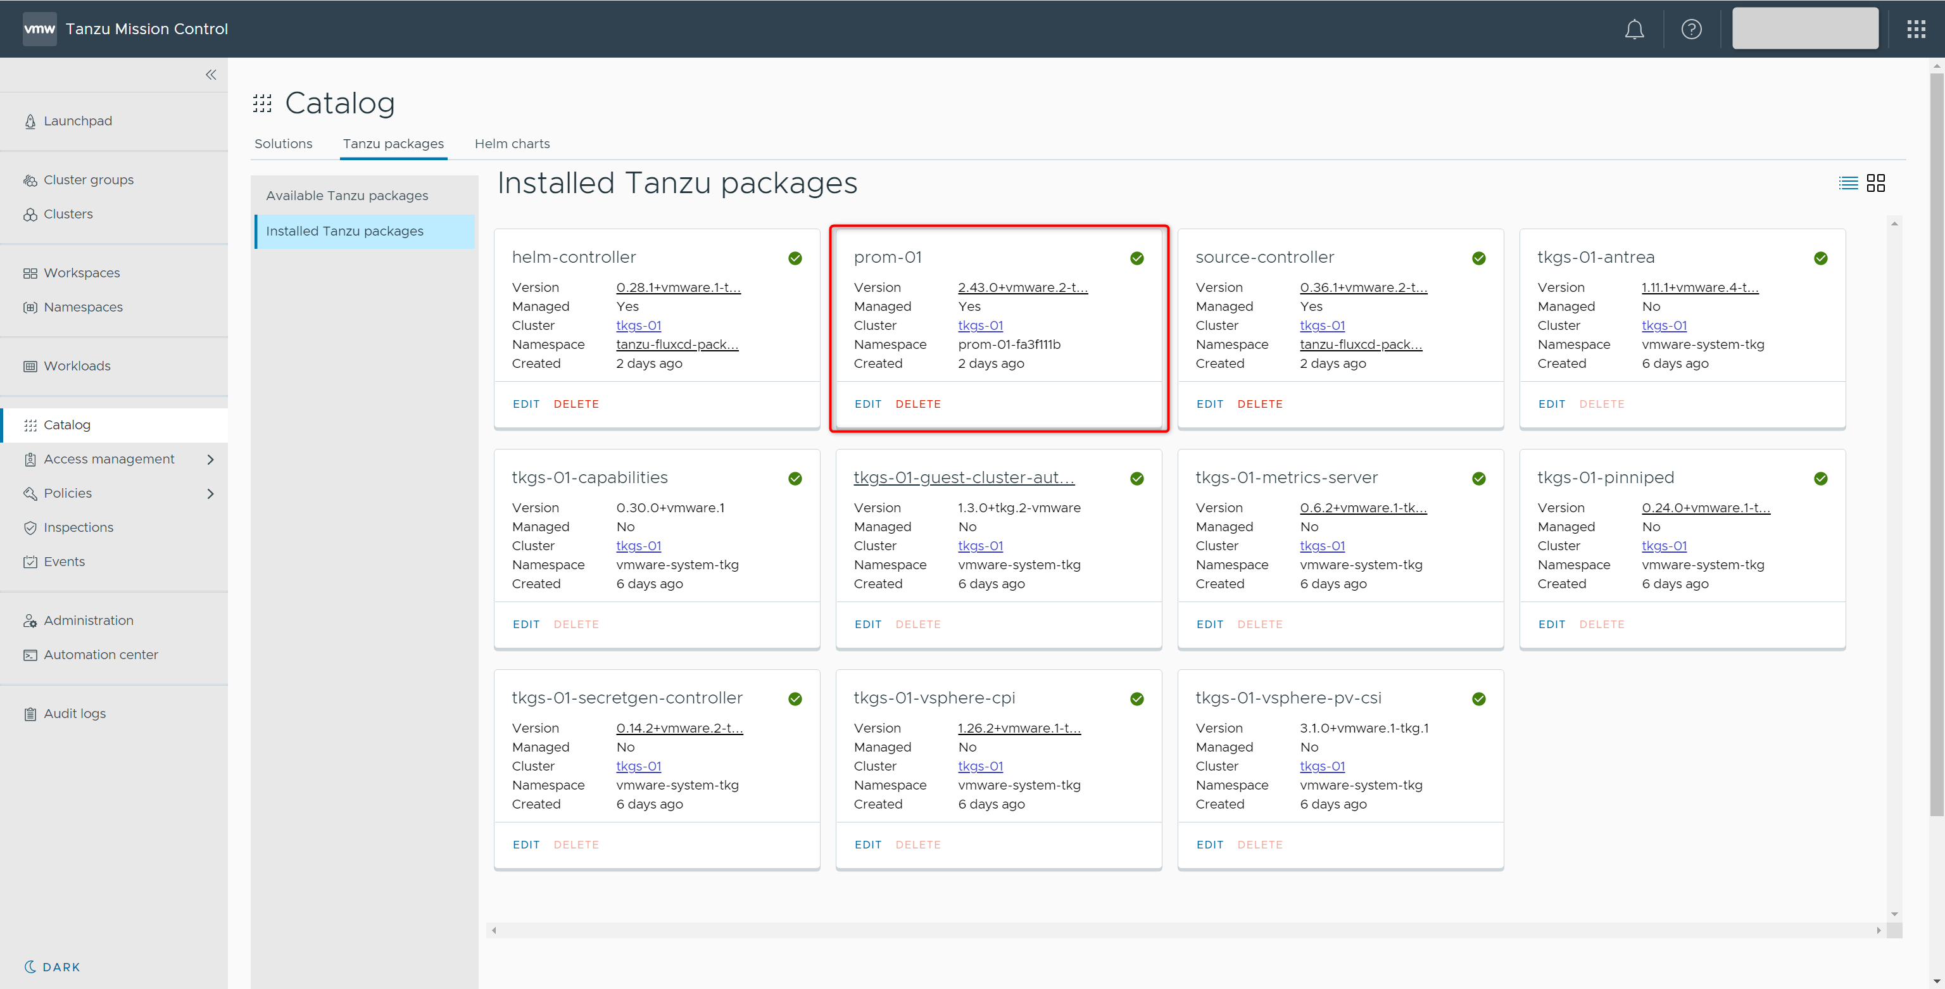Open tkgs-01 cluster link in source-controller card
Image resolution: width=1945 pixels, height=989 pixels.
point(1322,325)
